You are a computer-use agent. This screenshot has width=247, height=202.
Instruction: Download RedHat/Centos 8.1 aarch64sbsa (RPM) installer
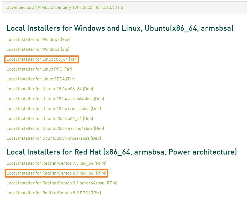point(62,183)
